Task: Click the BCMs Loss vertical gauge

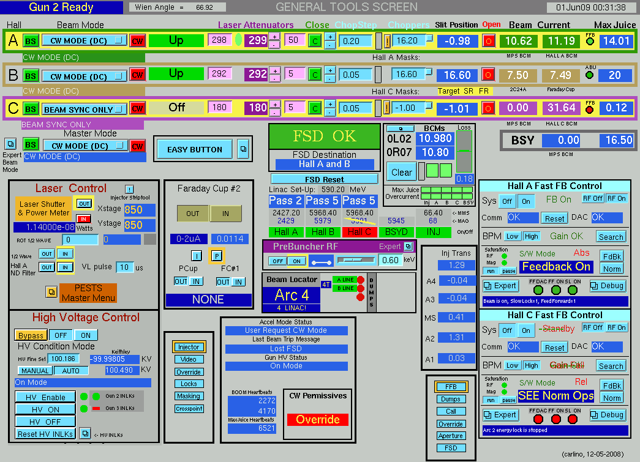Action: point(464,152)
